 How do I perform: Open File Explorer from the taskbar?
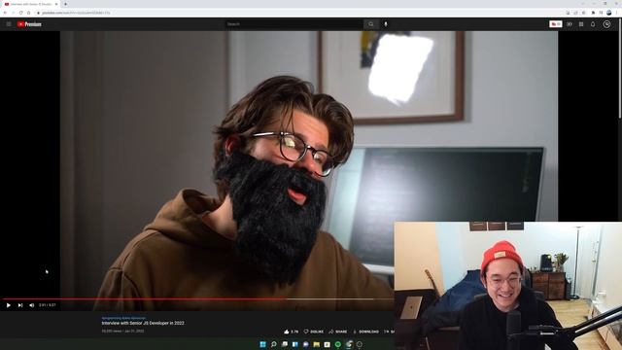point(316,344)
